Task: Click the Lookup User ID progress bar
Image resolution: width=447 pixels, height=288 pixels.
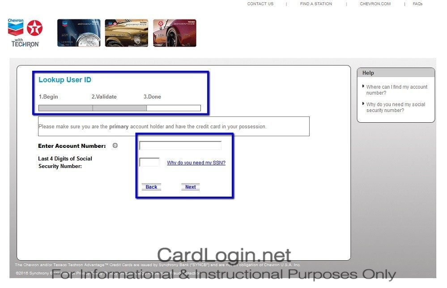Action: tap(119, 108)
